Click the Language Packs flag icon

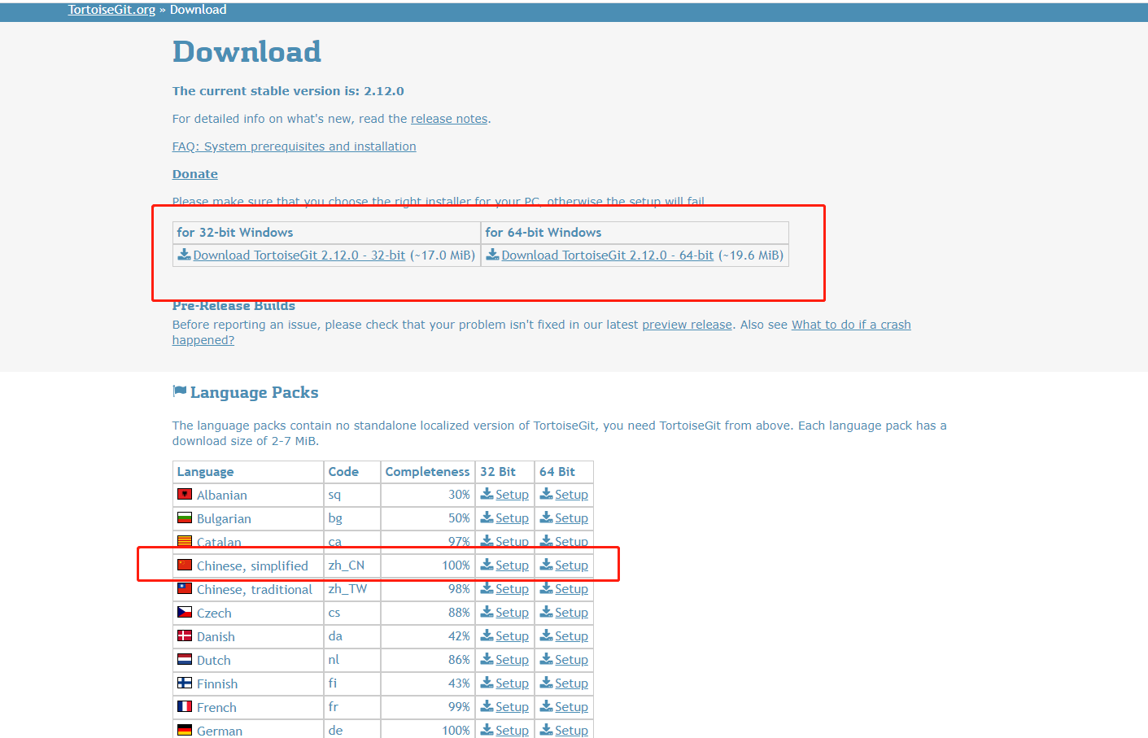coord(180,391)
